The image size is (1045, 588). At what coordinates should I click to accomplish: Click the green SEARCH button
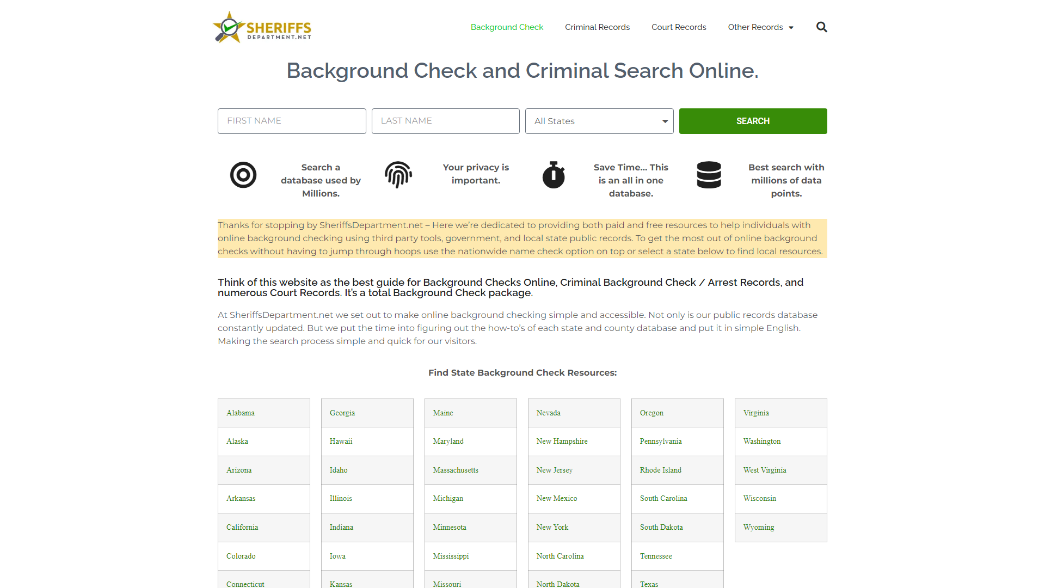coord(753,121)
